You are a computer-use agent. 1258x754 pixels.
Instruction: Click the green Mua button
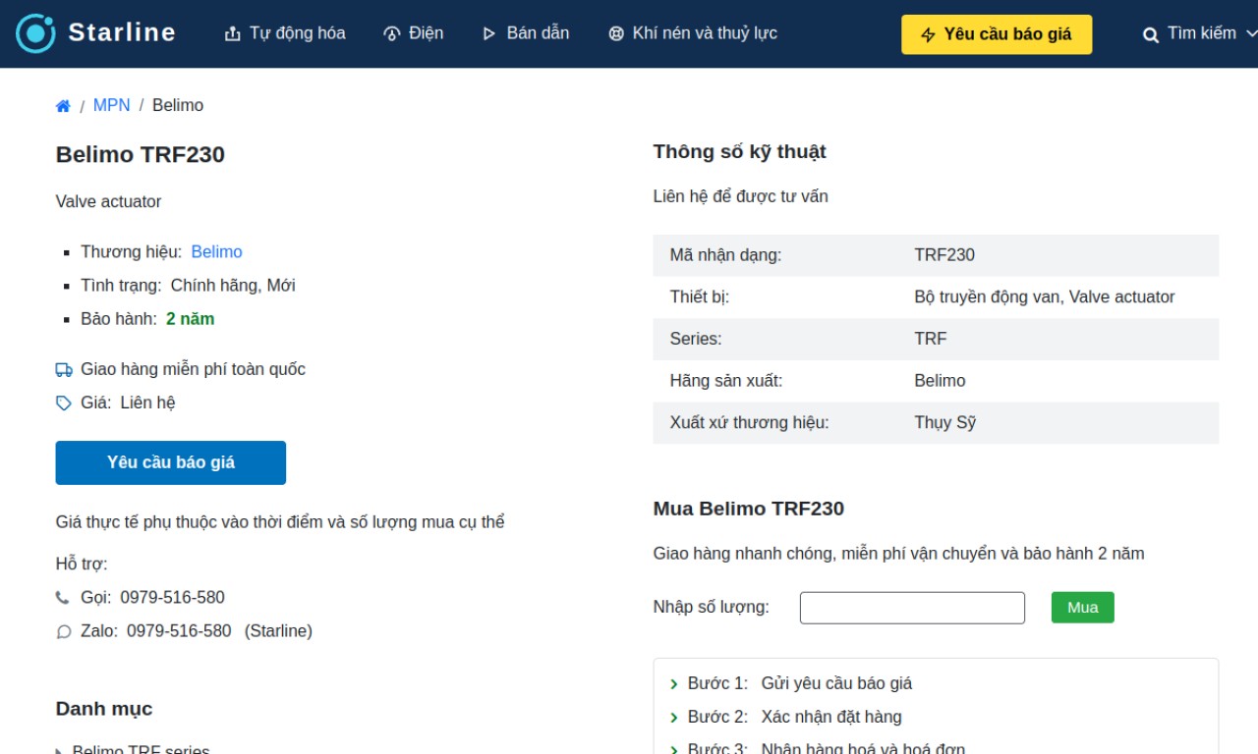coord(1082,608)
